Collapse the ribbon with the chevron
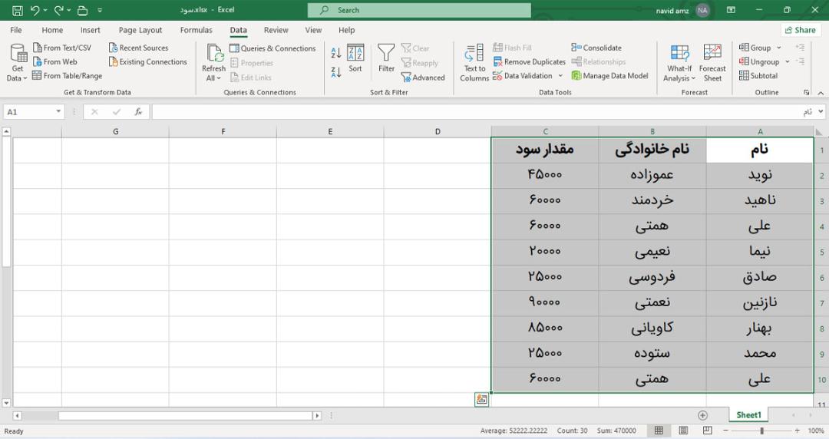This screenshot has width=829, height=439. click(x=820, y=93)
